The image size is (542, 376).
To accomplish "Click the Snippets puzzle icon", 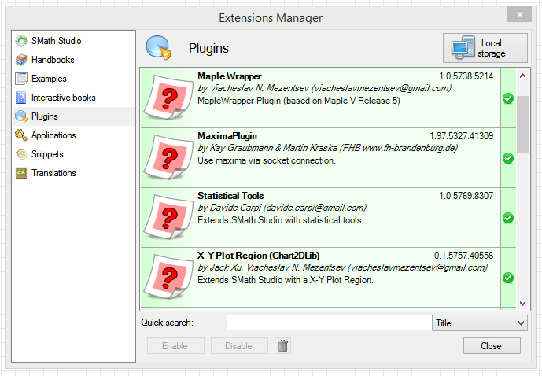I will tap(22, 154).
